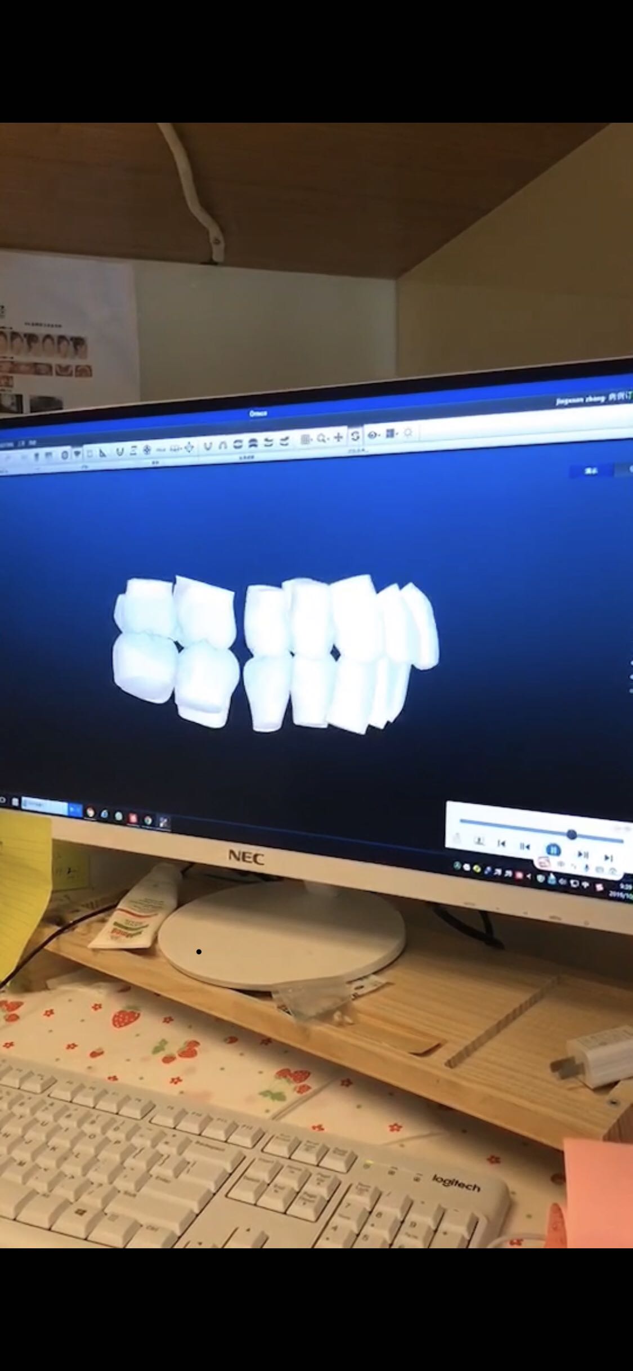Toggle the eye visibility icon in toolbar
This screenshot has width=633, height=1371.
(373, 435)
